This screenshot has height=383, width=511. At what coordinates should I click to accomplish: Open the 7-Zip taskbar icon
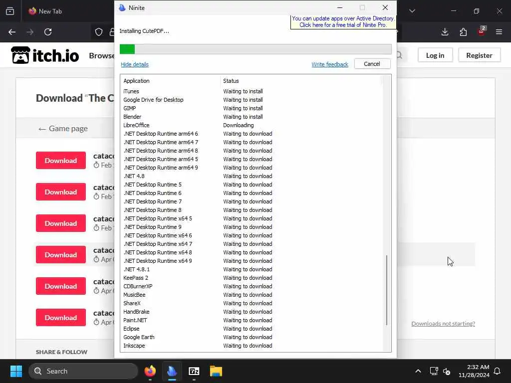[x=194, y=371]
